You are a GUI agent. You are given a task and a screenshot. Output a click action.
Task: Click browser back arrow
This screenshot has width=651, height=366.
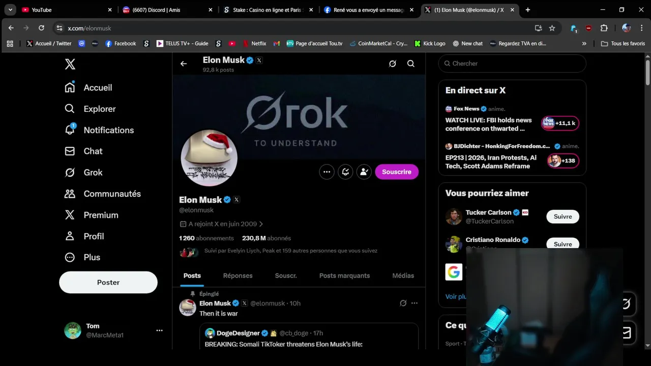point(11,28)
